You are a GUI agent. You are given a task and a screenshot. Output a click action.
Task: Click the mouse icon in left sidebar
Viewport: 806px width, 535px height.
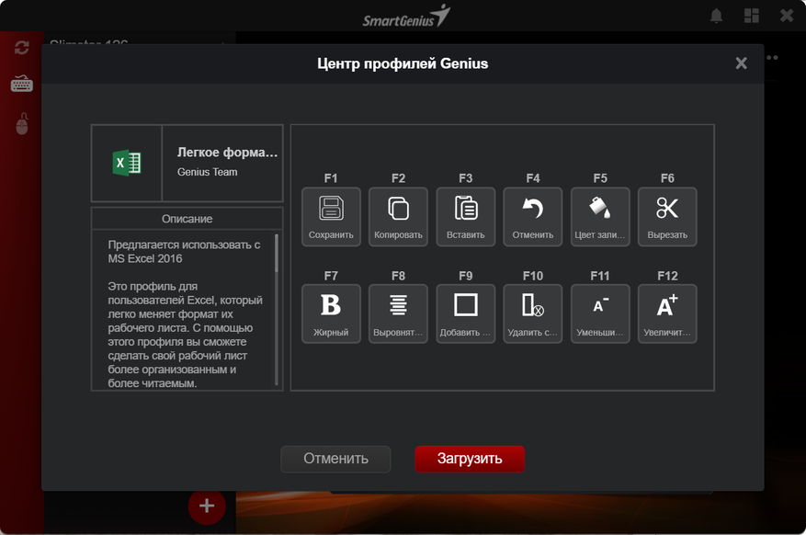22,124
